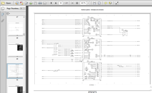Click the edit document pencil icon
Image resolution: width=152 pixels, height=93 pixels.
[x=26, y=3]
